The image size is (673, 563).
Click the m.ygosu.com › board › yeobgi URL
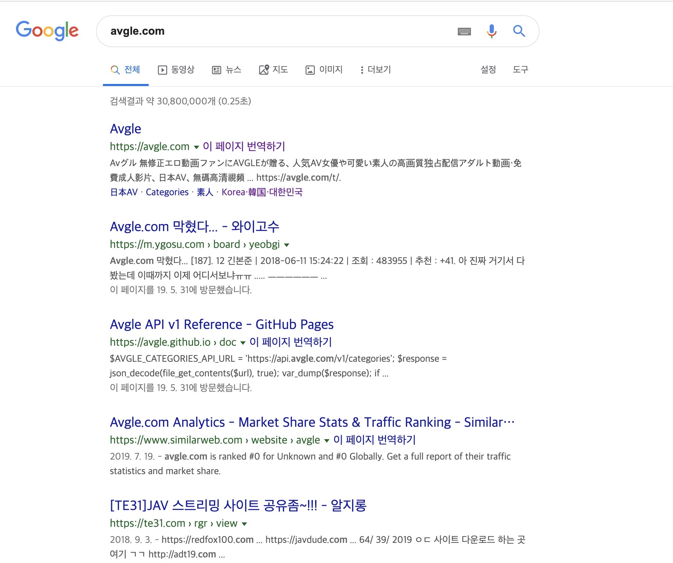click(195, 244)
